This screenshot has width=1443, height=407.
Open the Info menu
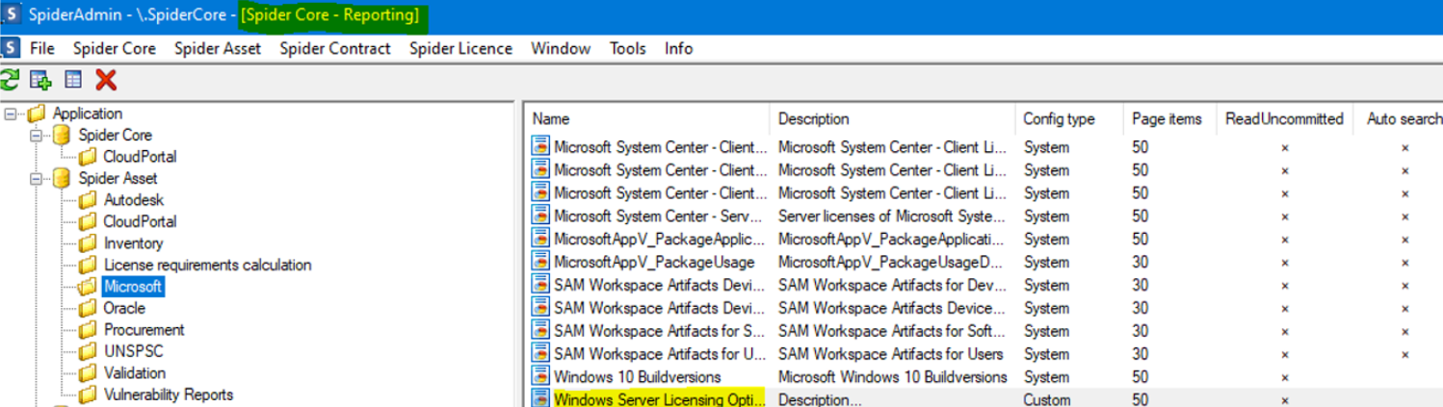pos(678,48)
